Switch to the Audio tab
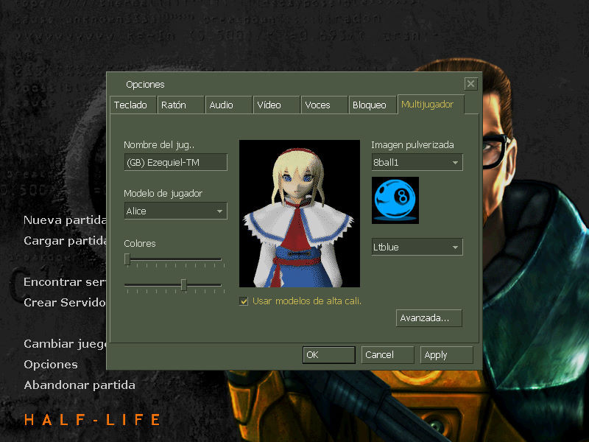 [x=228, y=105]
